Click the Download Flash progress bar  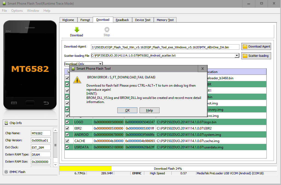click(167, 169)
